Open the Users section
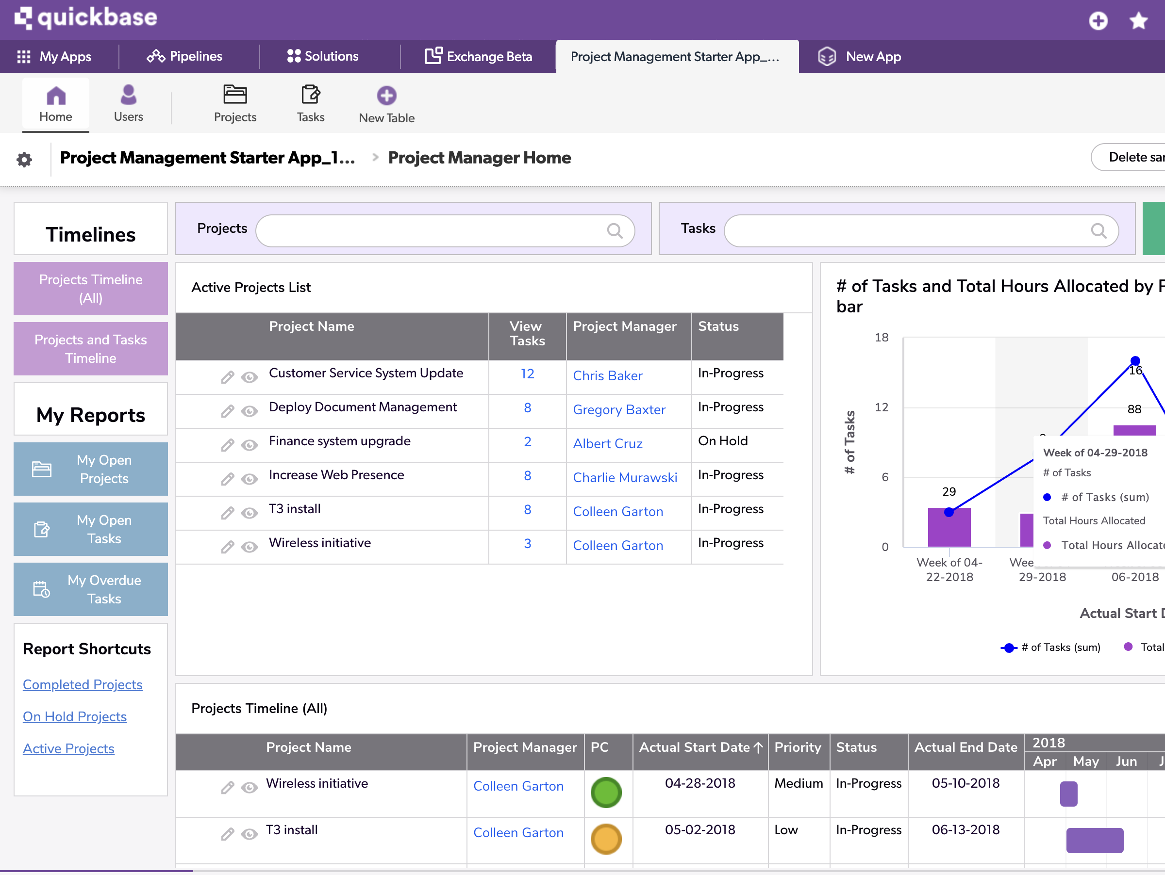The image size is (1165, 875). pos(128,103)
